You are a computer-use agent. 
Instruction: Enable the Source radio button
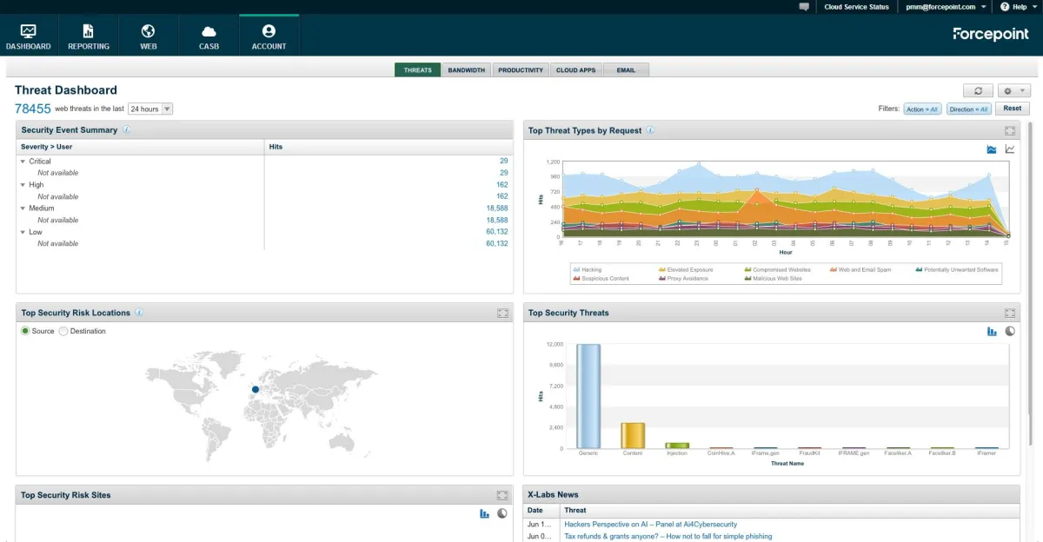[24, 331]
